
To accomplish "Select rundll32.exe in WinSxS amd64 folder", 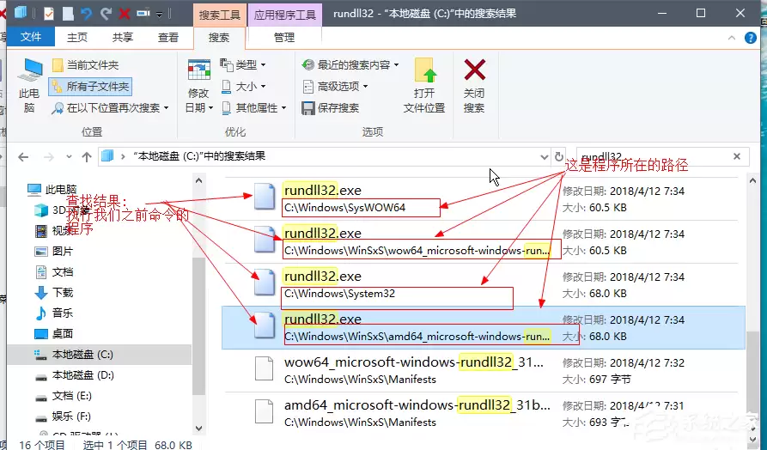I will 484,328.
